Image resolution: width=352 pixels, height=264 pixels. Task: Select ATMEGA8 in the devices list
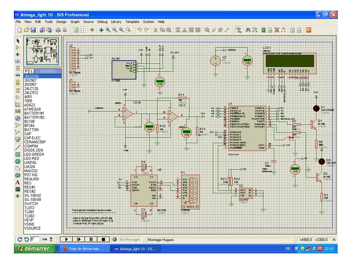[33, 109]
